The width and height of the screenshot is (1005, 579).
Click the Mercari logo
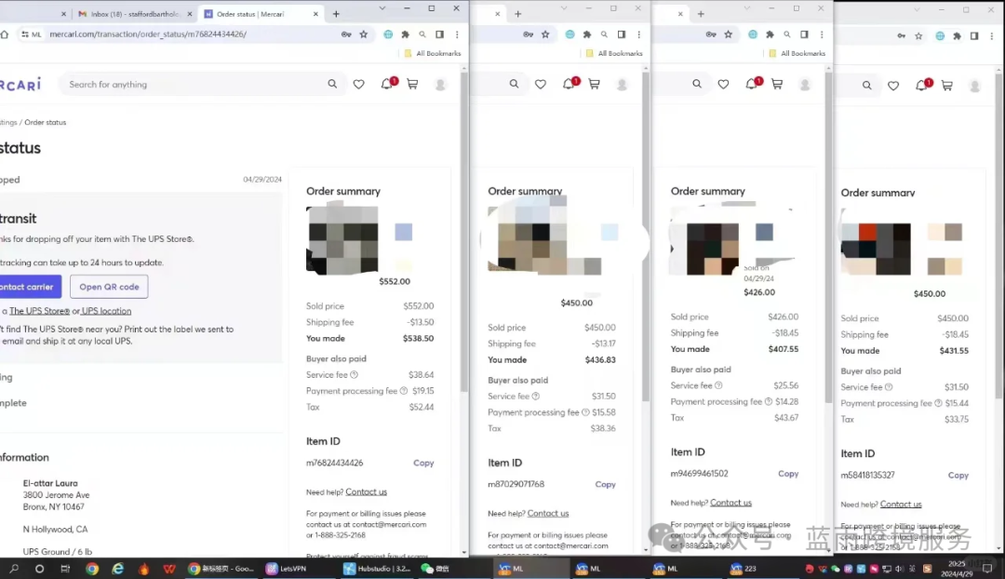click(x=20, y=85)
